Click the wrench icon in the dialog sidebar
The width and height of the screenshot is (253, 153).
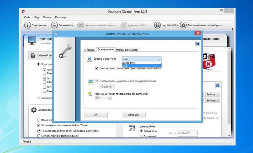point(65,51)
